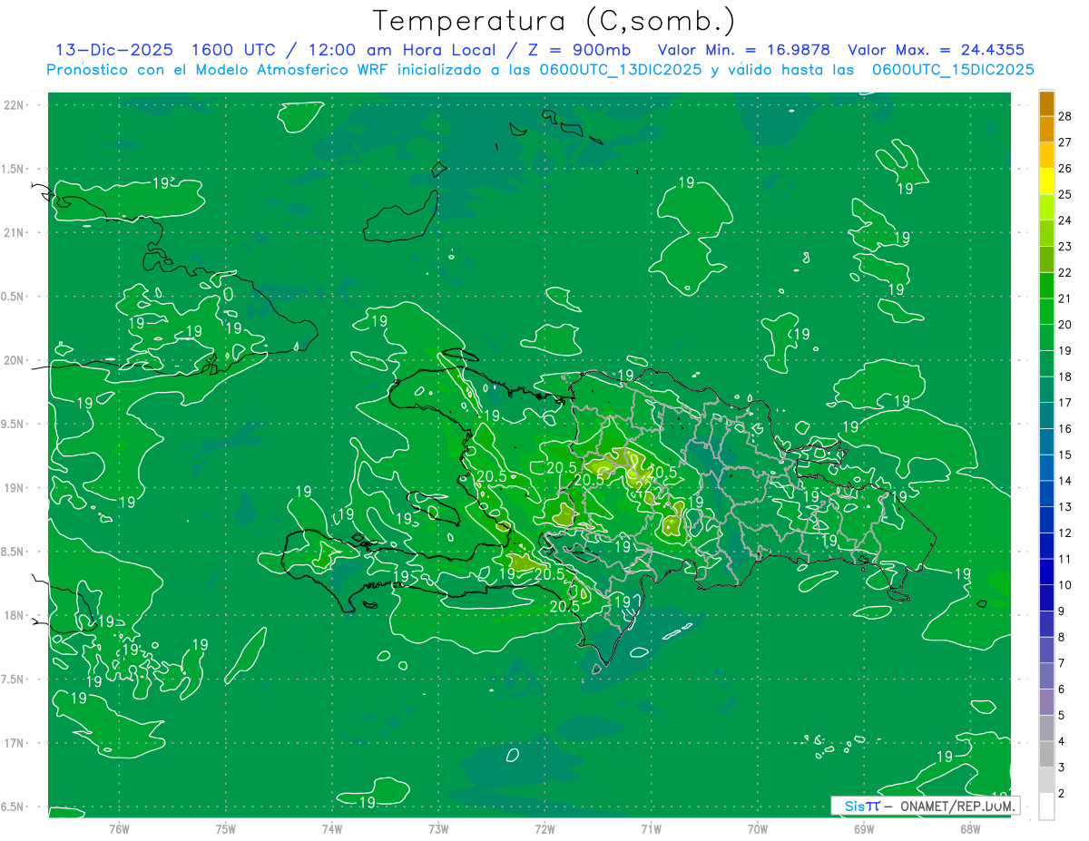
Task: Select the lavender swatch between 5 and 6
Action: (x=1046, y=701)
